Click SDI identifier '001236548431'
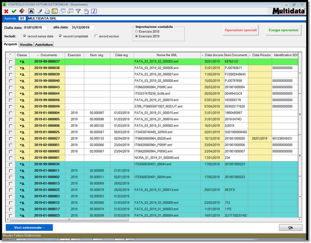 282,138
